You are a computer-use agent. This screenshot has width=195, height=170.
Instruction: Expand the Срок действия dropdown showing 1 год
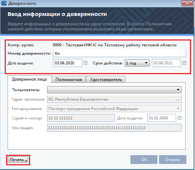click(137, 63)
